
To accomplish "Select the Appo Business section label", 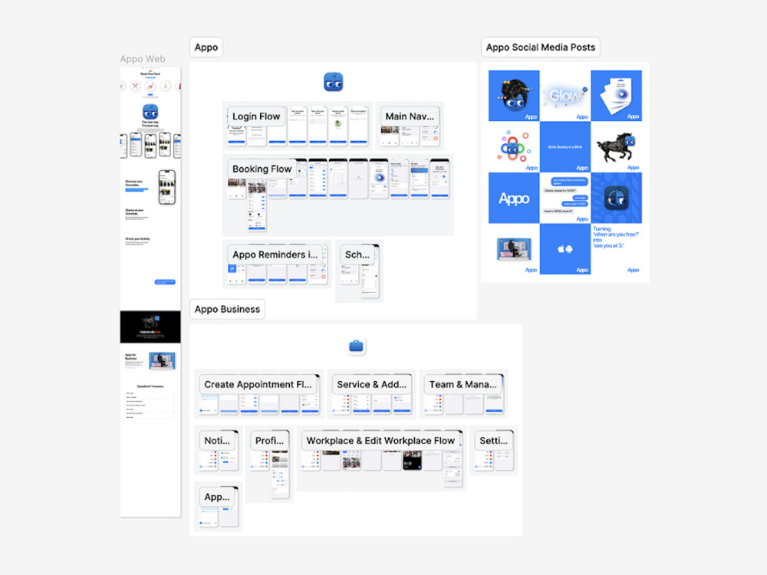I will point(227,309).
